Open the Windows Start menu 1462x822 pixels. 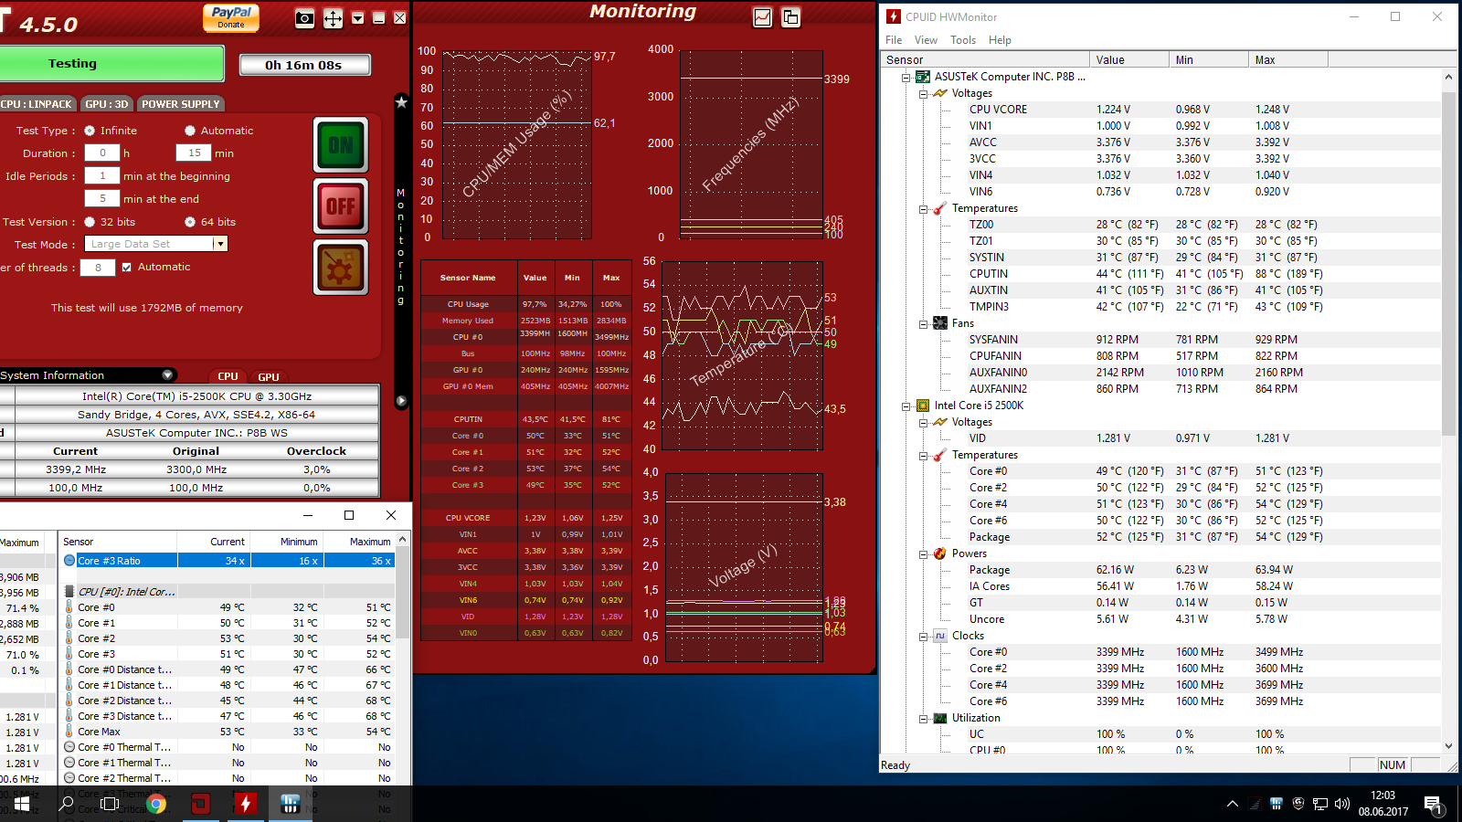[x=22, y=804]
